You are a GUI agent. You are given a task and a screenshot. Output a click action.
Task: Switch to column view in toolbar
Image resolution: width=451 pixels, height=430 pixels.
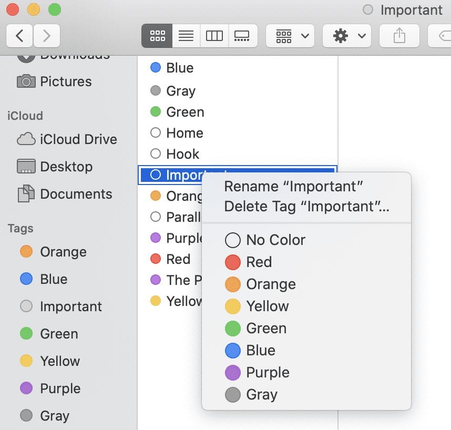coord(214,36)
